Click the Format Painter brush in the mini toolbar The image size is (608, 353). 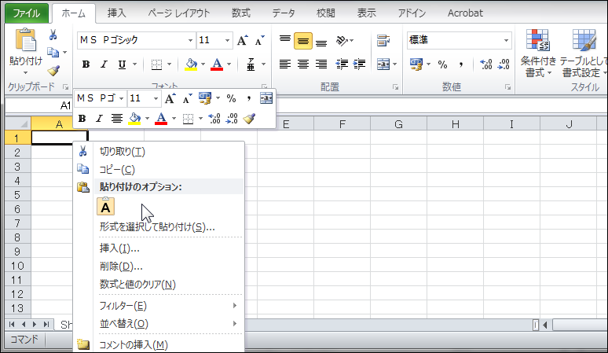click(x=250, y=119)
